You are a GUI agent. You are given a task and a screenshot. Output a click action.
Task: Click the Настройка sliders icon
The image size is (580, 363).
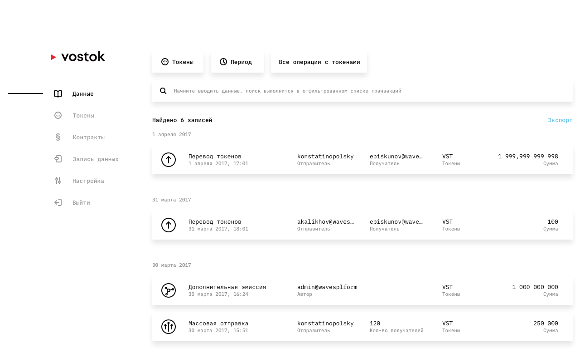pyautogui.click(x=58, y=181)
